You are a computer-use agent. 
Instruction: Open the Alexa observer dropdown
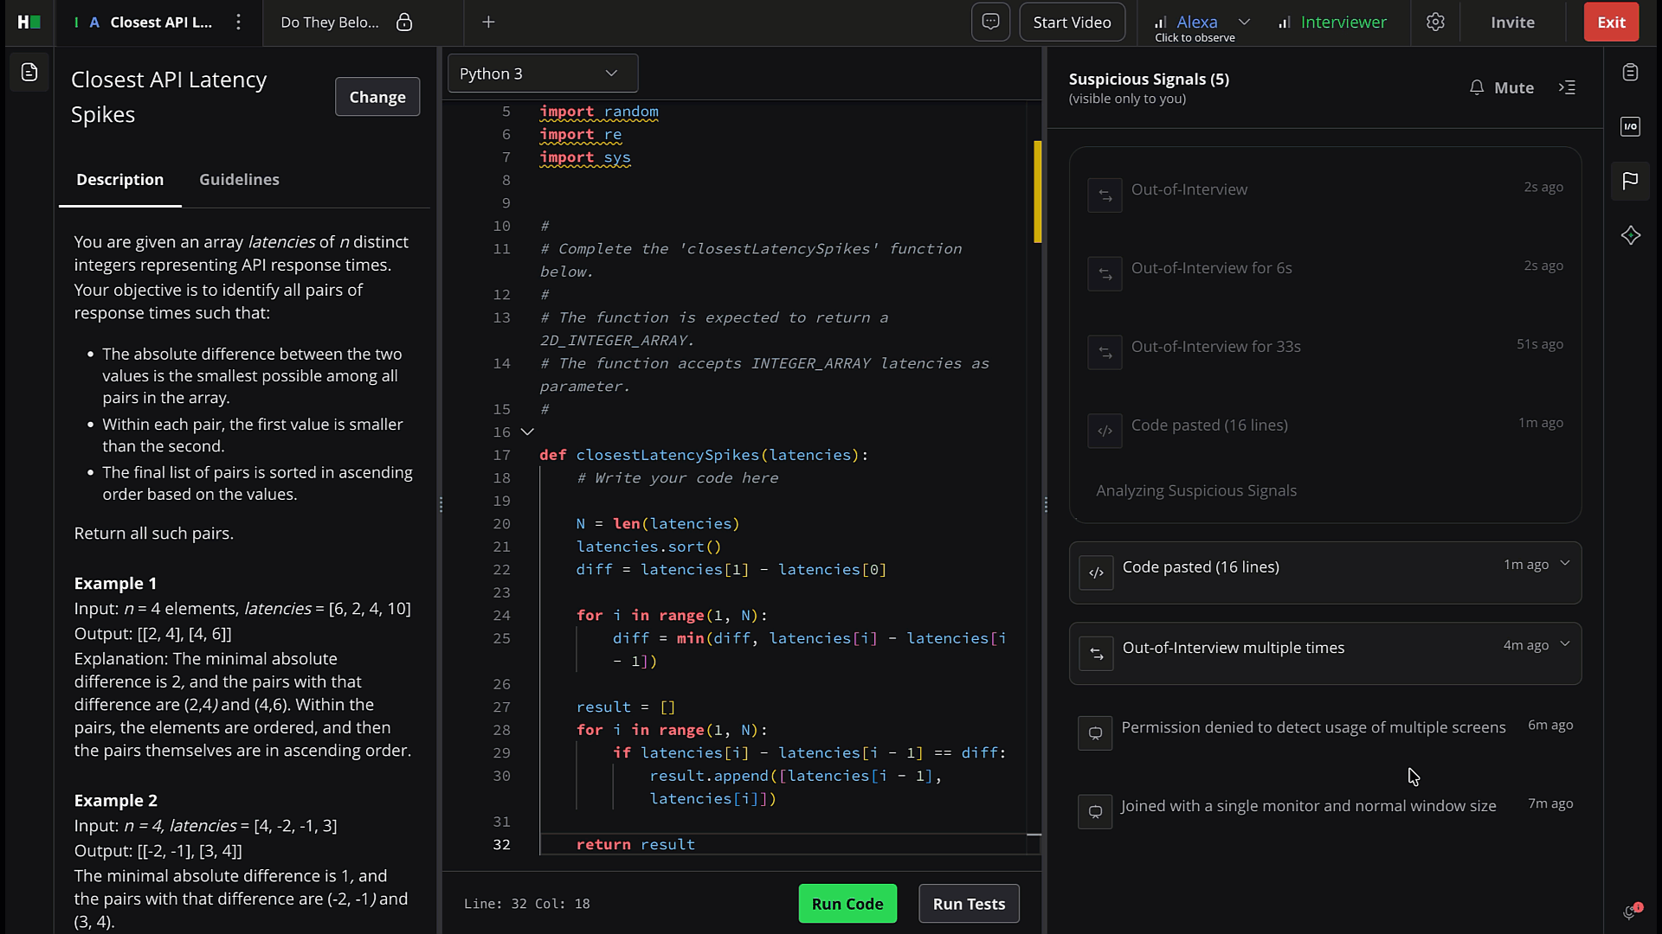tap(1244, 22)
